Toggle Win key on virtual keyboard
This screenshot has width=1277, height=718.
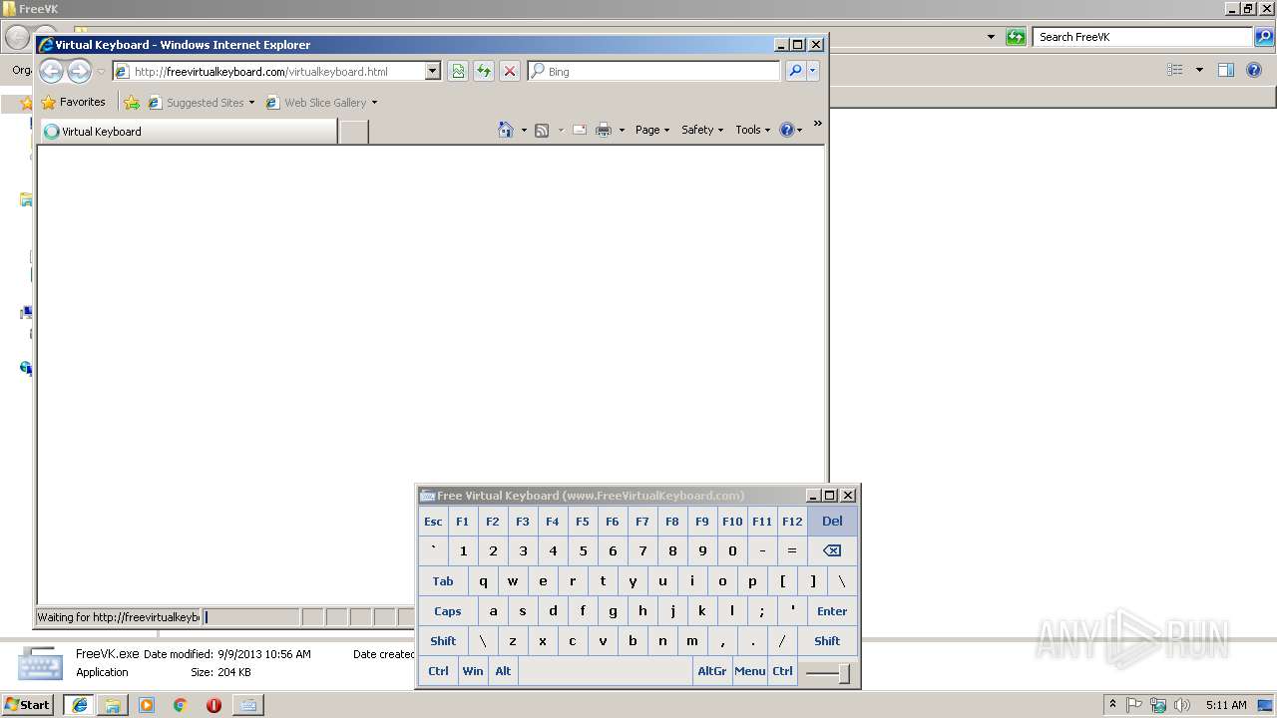pos(473,671)
